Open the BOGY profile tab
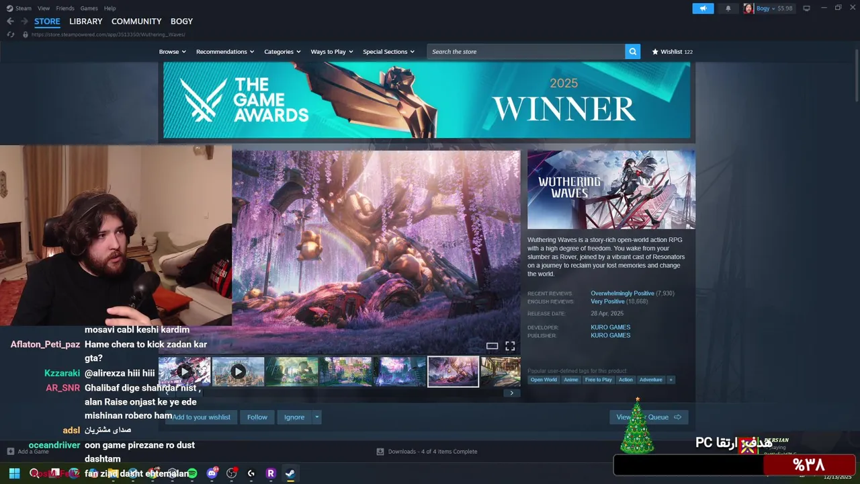The height and width of the screenshot is (484, 860). click(x=181, y=22)
